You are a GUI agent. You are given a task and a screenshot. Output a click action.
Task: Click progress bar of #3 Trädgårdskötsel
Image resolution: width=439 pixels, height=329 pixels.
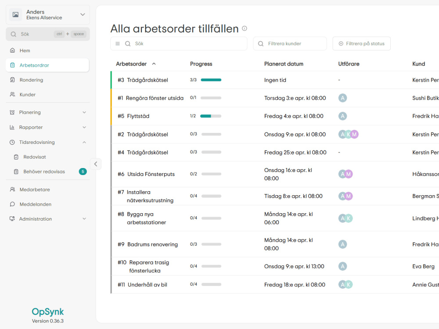(211, 80)
